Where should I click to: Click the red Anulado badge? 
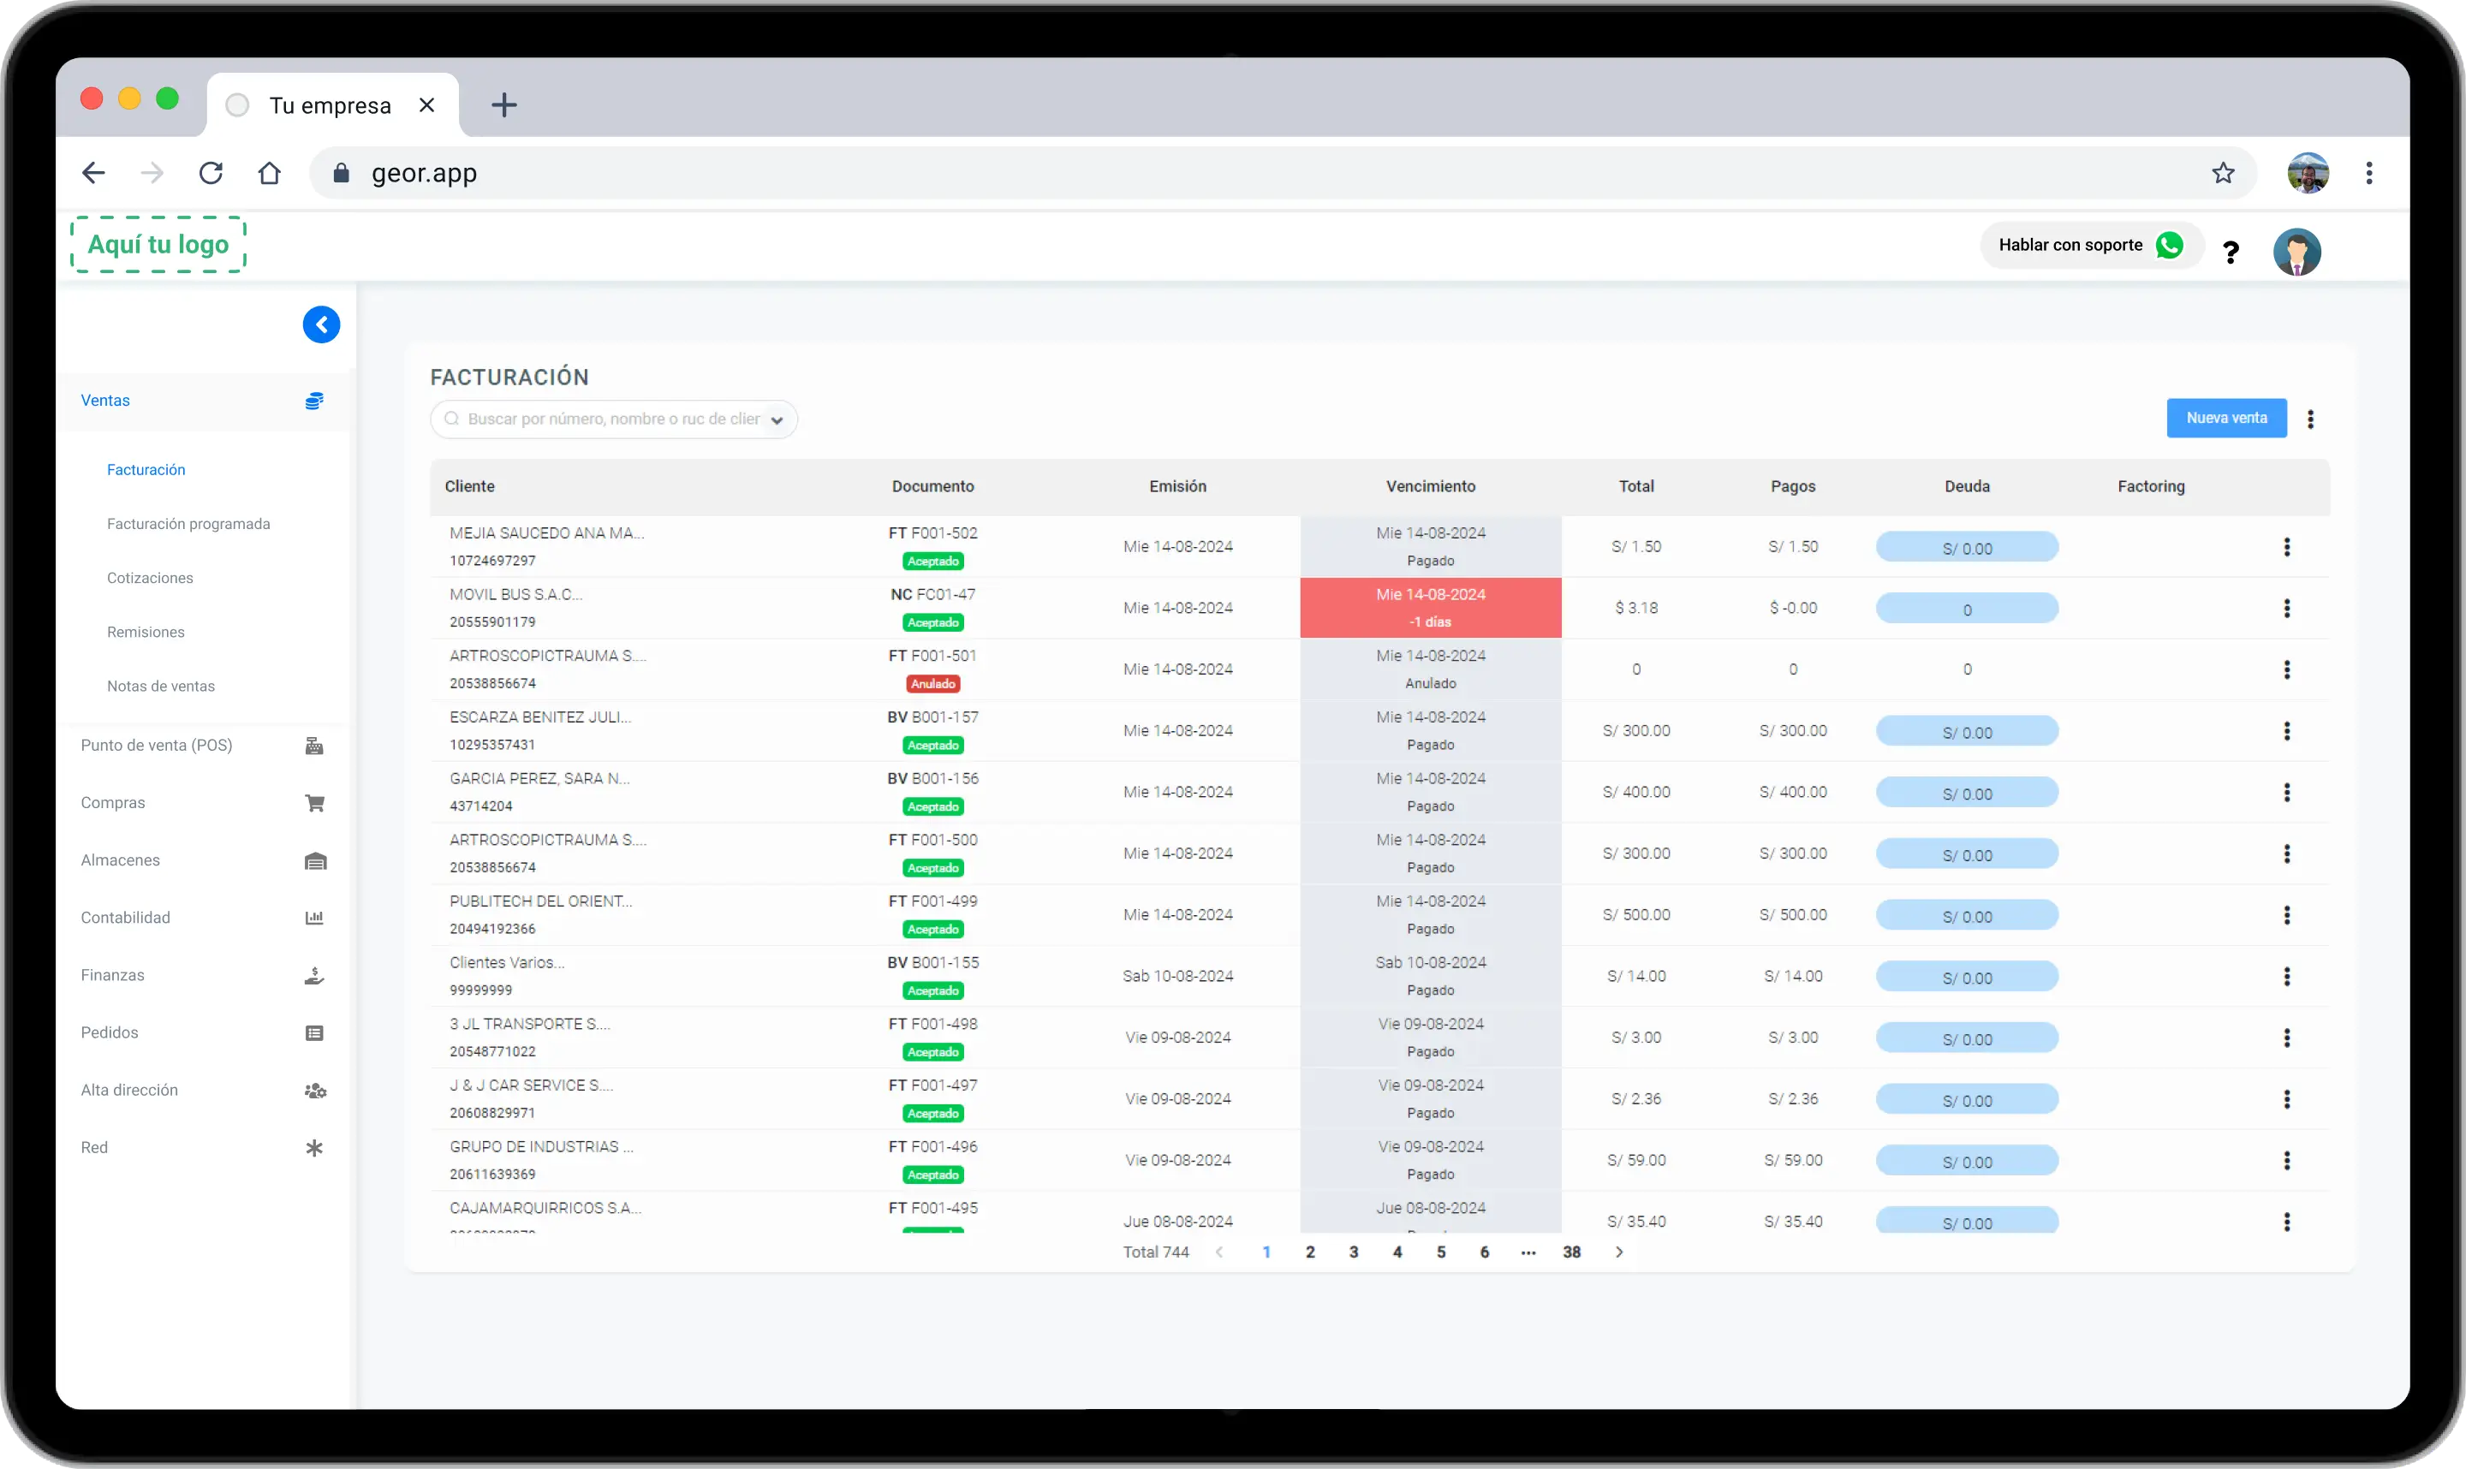click(x=932, y=684)
